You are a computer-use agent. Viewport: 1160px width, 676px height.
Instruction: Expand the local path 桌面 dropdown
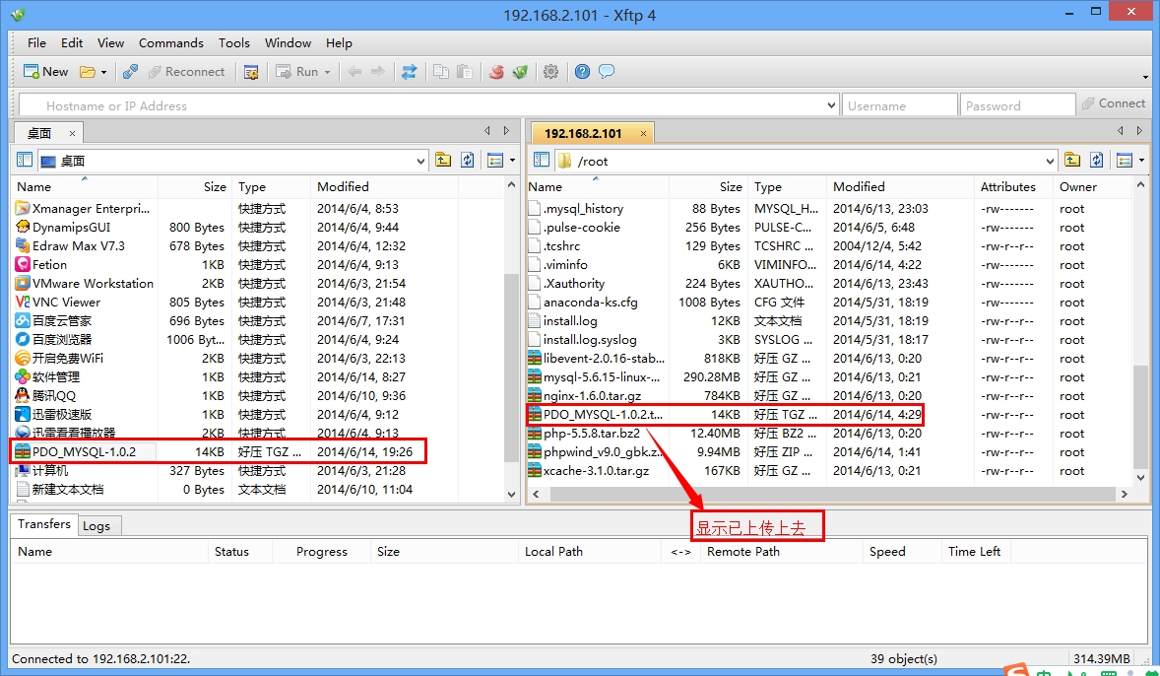pyautogui.click(x=420, y=161)
